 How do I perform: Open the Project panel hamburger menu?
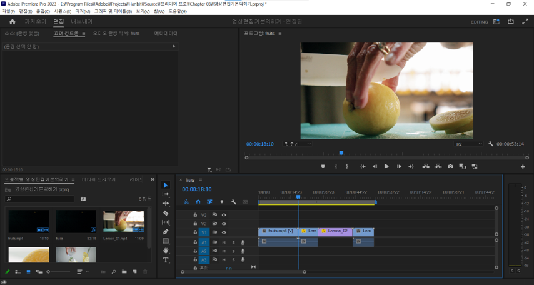[x=73, y=180]
